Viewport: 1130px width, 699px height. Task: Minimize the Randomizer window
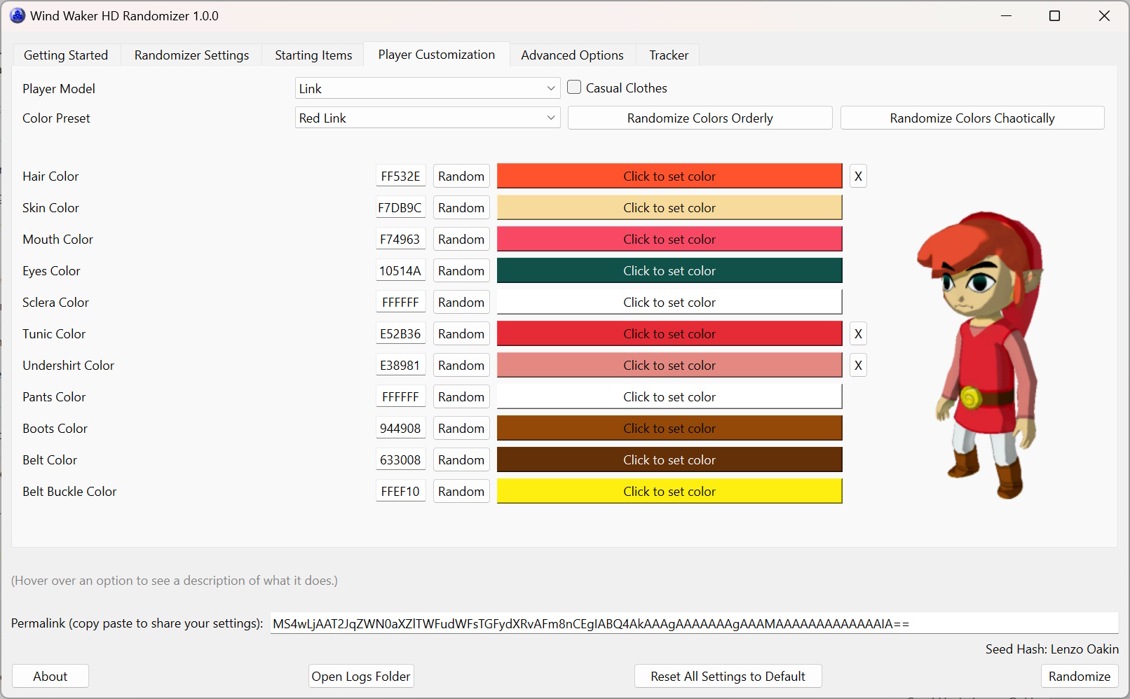tap(1007, 15)
